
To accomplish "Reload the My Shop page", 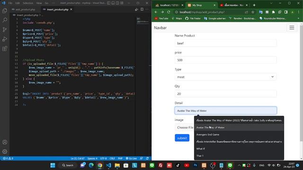I will 169,12.
